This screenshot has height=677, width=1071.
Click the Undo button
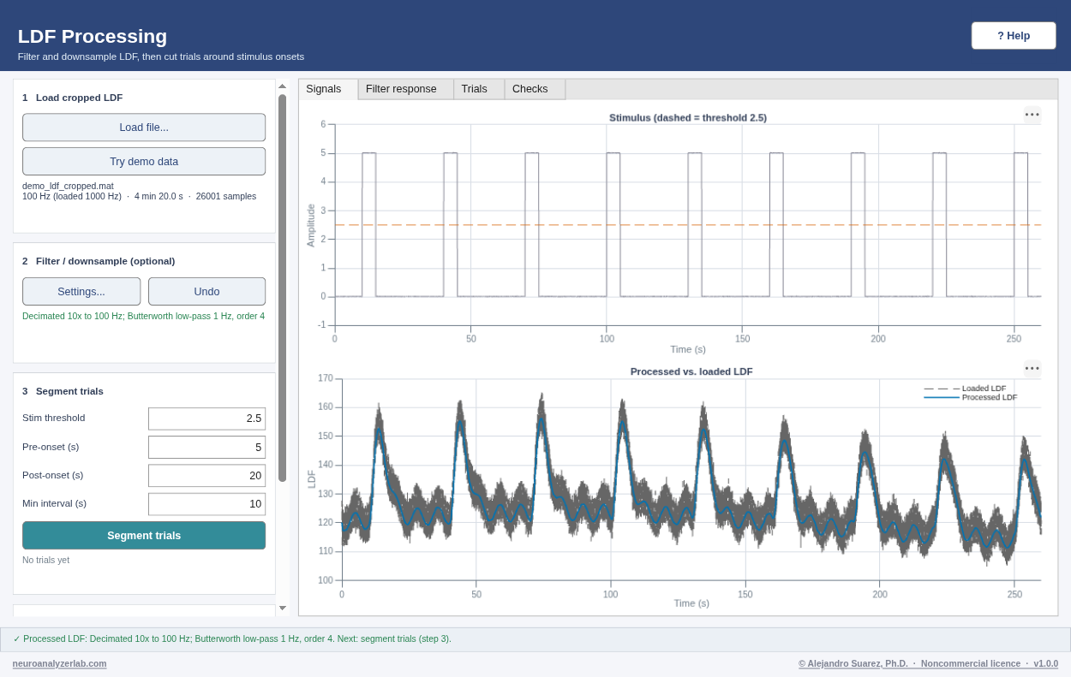click(206, 292)
